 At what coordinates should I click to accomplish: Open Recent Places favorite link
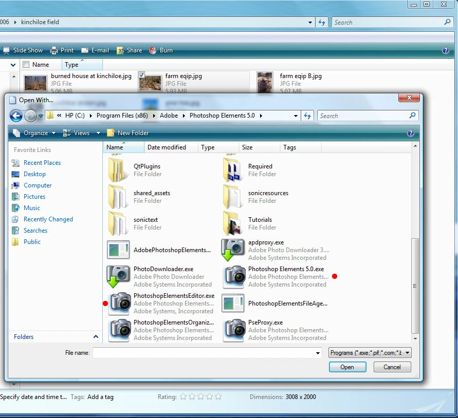point(42,163)
